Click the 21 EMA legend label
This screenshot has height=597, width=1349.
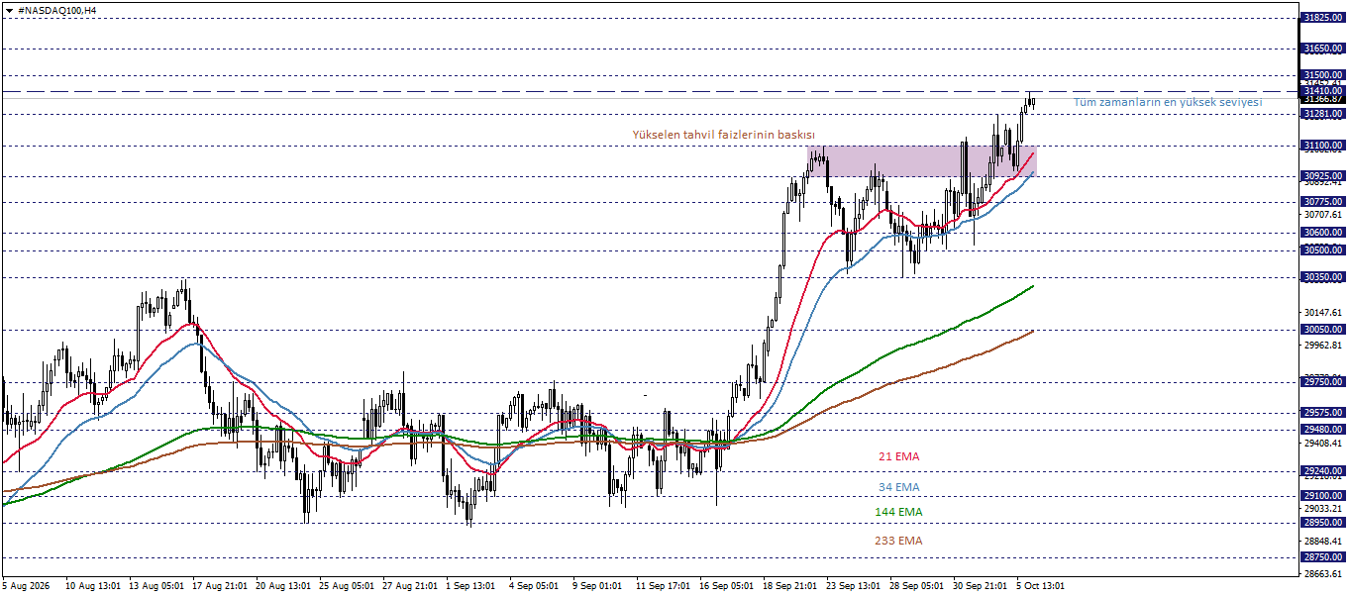[x=898, y=456]
